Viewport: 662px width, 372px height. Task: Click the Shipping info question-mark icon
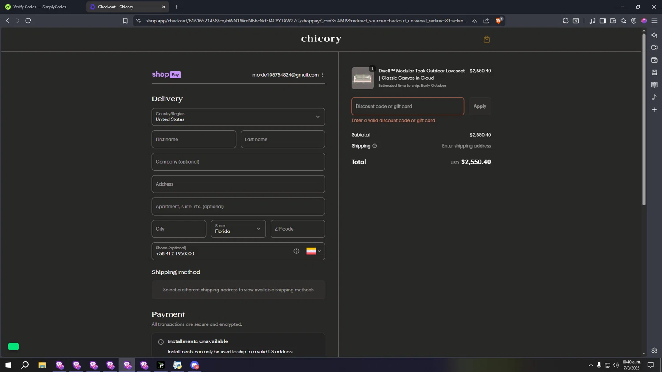(x=375, y=146)
